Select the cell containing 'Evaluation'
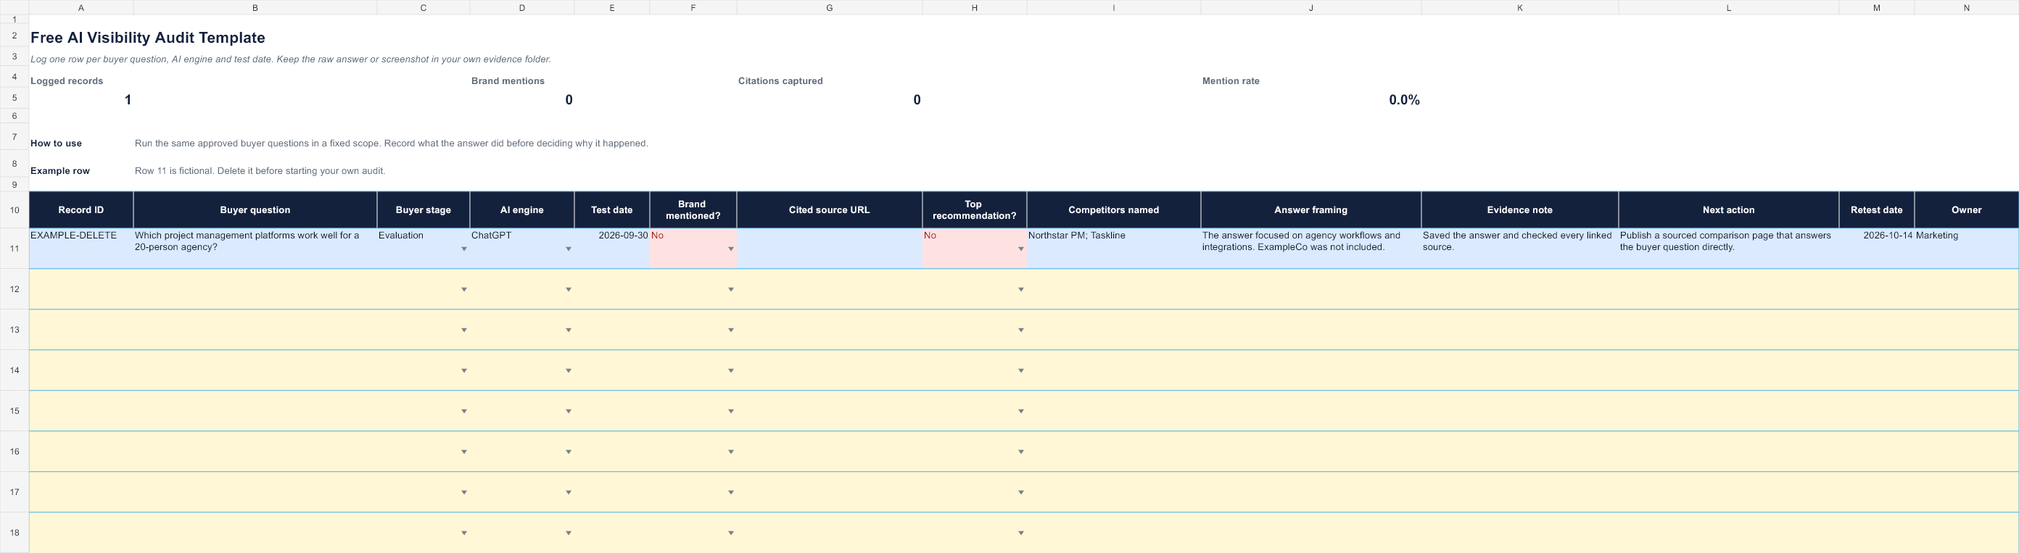 424,249
